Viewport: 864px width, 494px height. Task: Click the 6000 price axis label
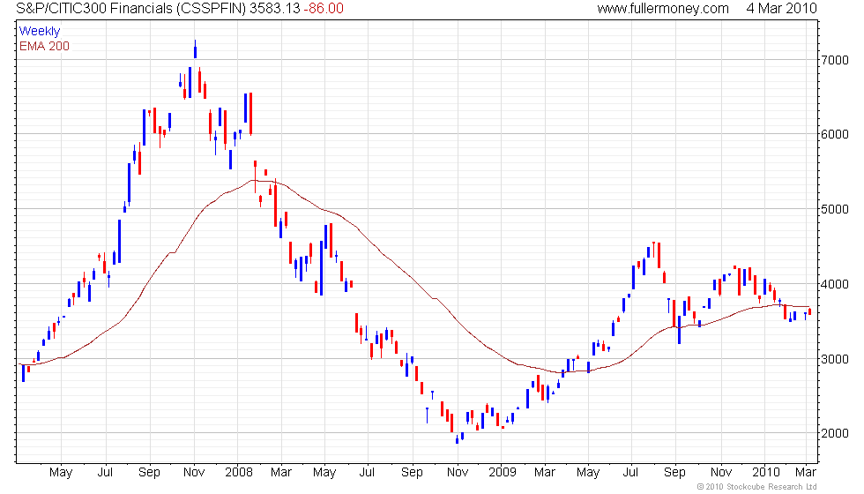tap(836, 134)
